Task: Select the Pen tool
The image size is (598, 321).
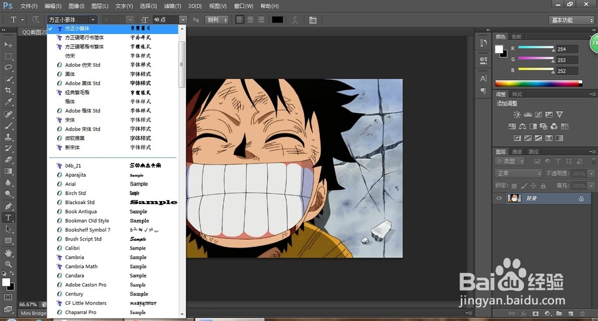Action: tap(8, 206)
